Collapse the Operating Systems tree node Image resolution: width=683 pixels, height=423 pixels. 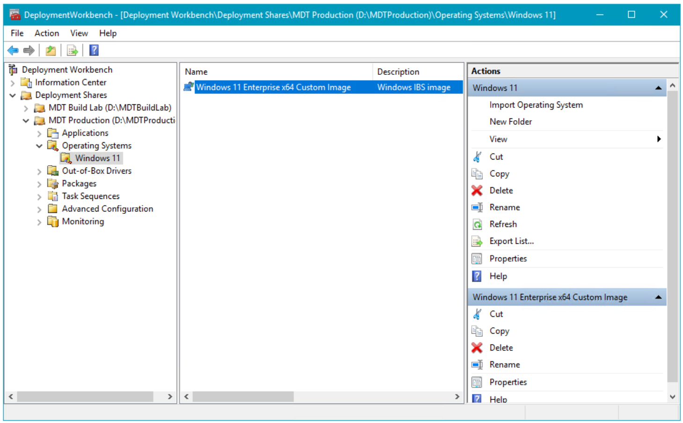pyautogui.click(x=39, y=146)
